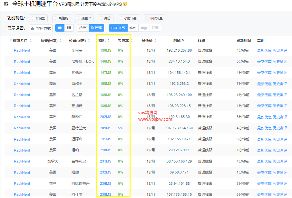Sort by 主机商名称 column arrows
292x198 pixels.
pyautogui.click(x=30, y=41)
